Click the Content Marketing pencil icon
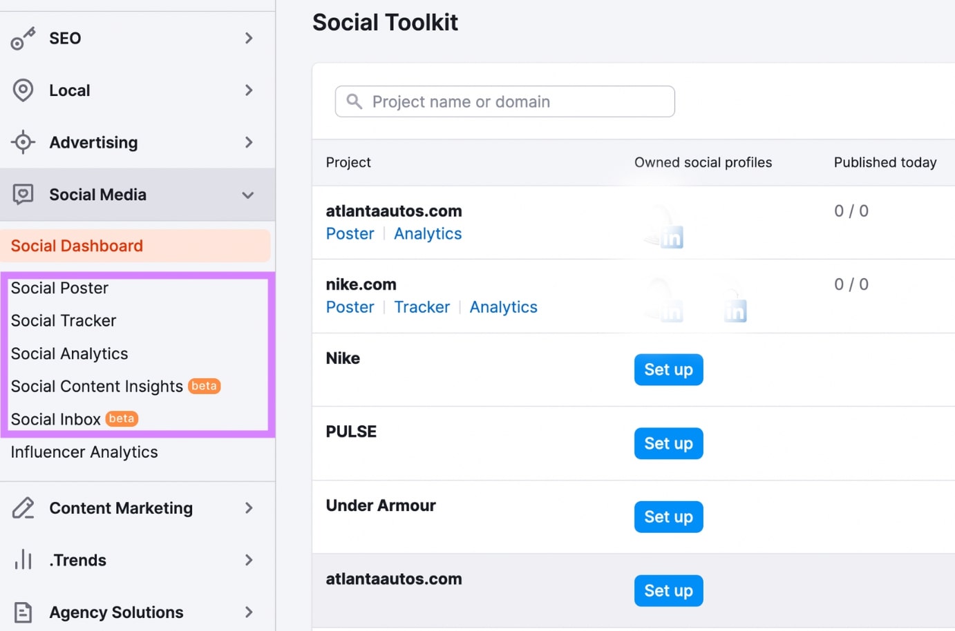 click(x=23, y=507)
